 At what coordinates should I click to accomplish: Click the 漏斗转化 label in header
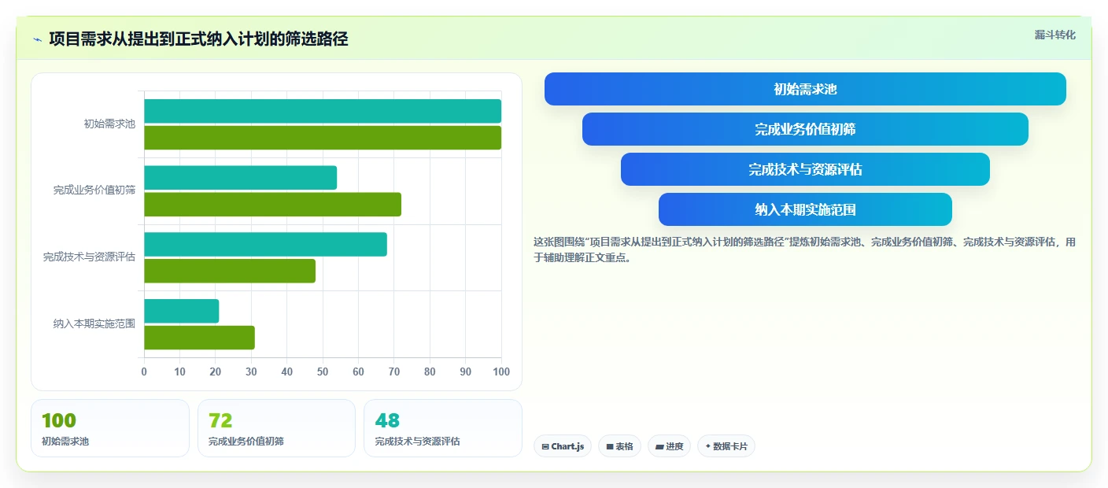coord(1054,35)
